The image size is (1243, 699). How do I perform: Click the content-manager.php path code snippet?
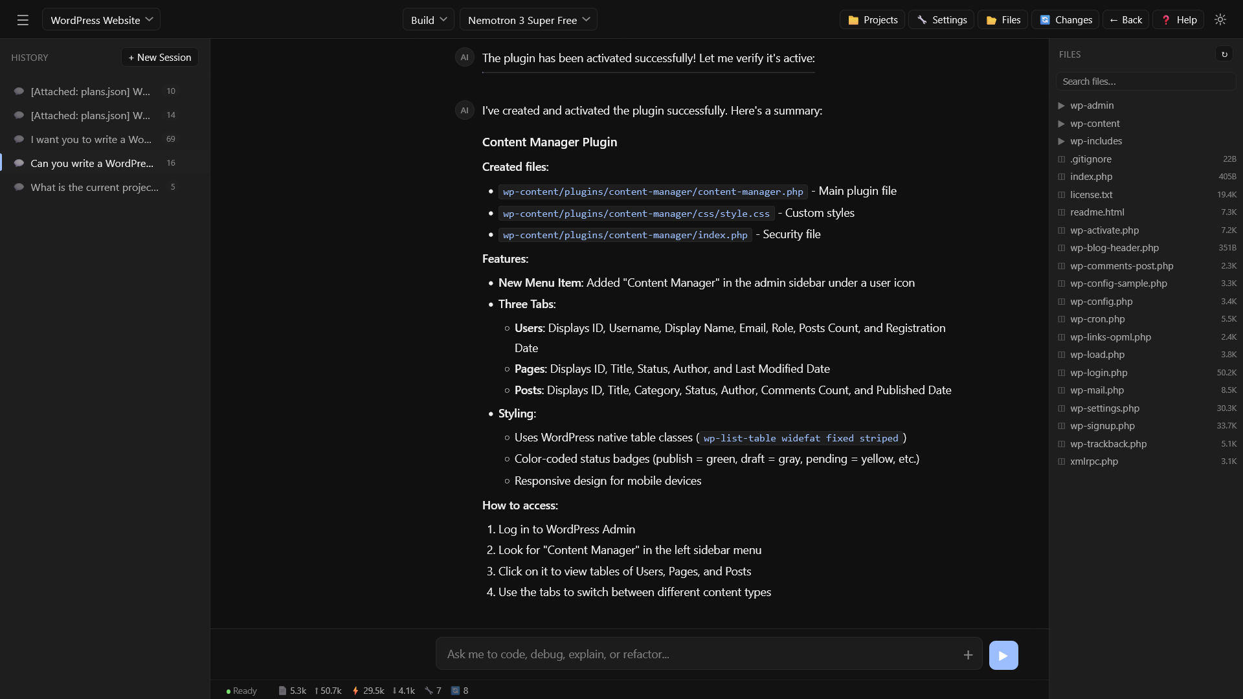pyautogui.click(x=653, y=192)
